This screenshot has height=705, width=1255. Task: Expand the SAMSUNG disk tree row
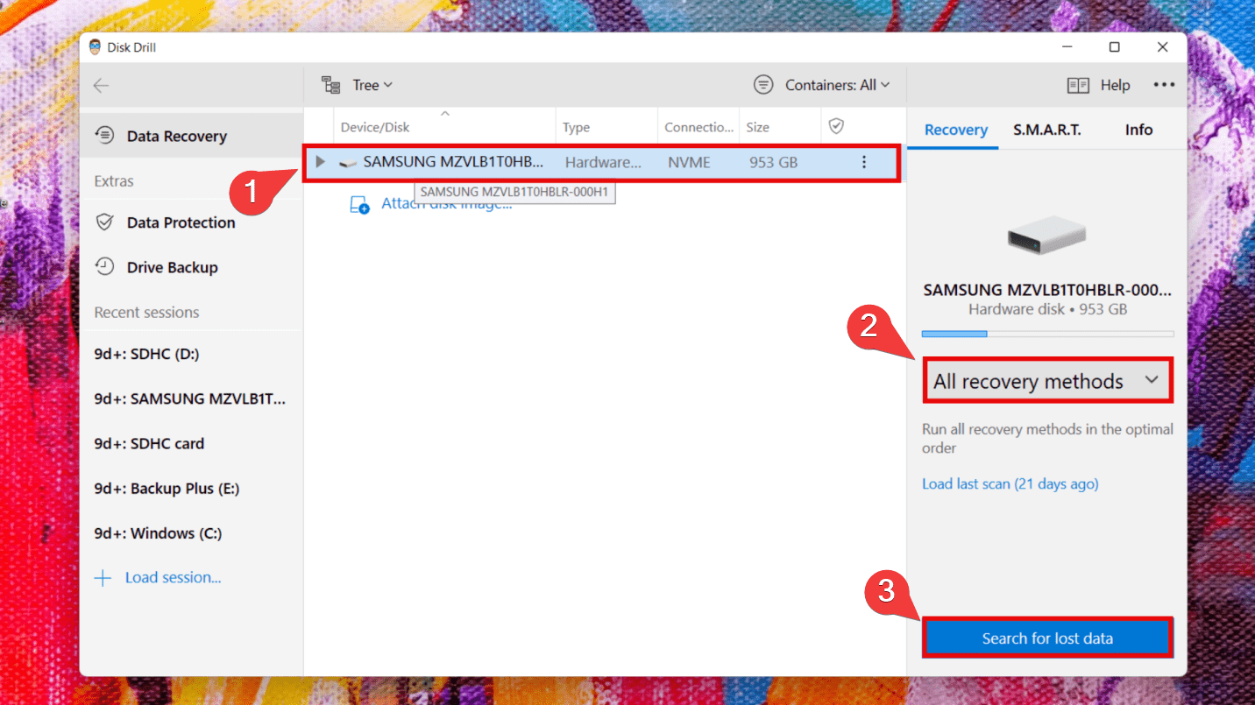tap(320, 162)
